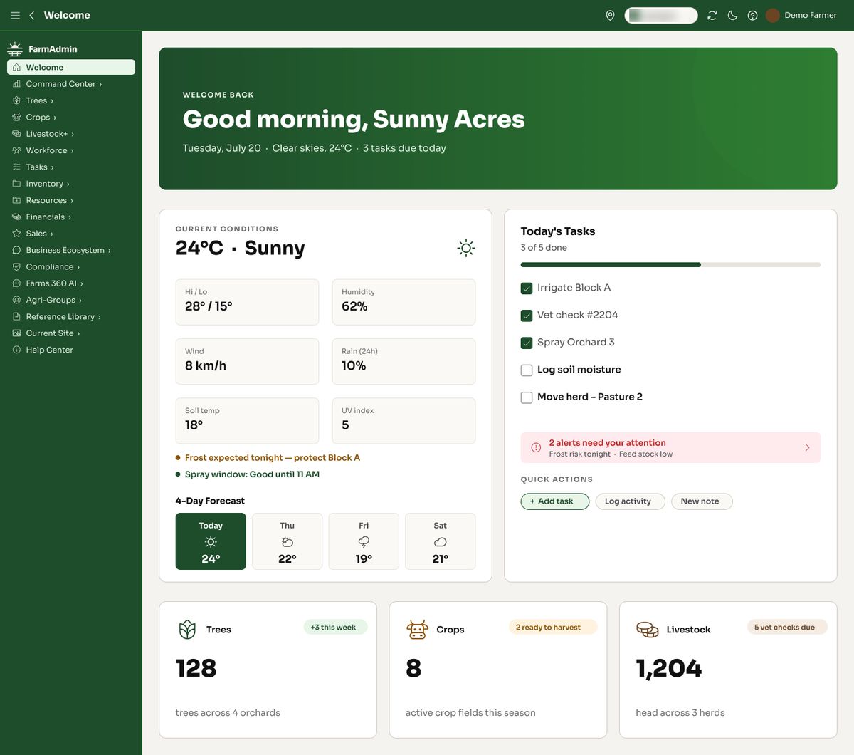This screenshot has width=854, height=755.
Task: Click the "1,204" livestock count
Action: pos(669,668)
